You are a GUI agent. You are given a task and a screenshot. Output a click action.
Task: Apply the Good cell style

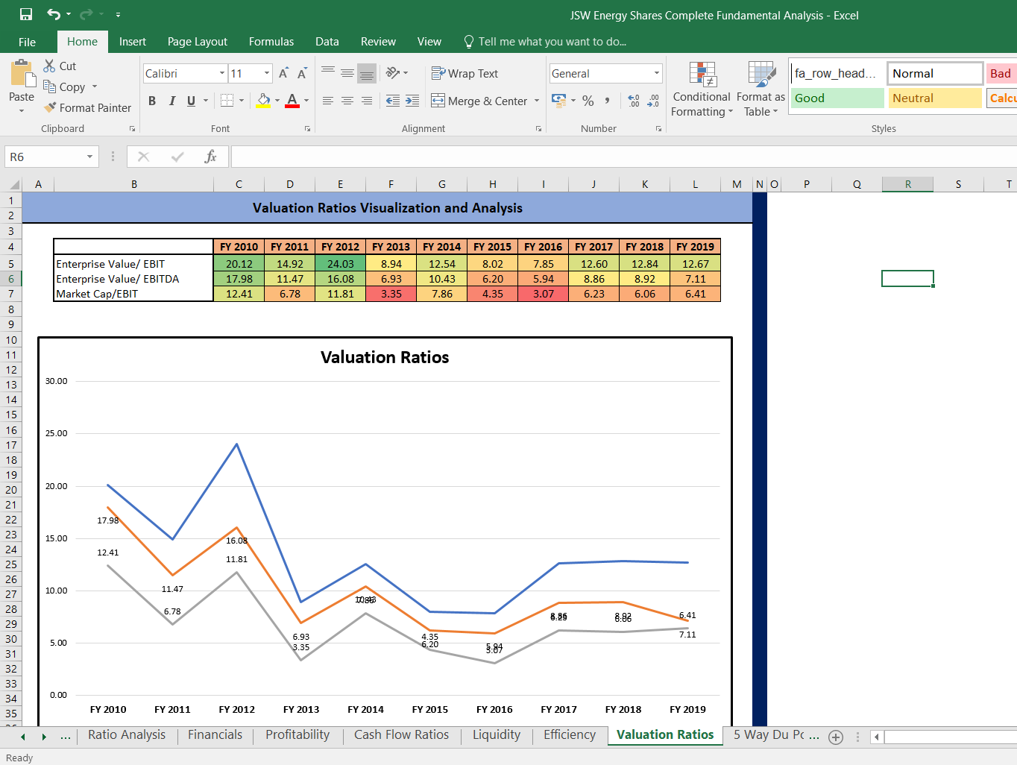[837, 98]
